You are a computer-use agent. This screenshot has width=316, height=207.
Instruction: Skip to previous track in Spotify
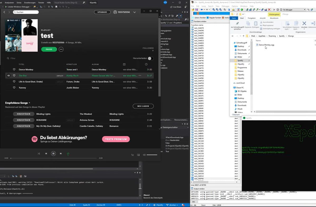(x=46, y=154)
